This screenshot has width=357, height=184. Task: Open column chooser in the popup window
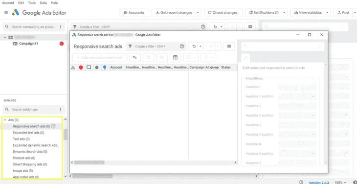(229, 46)
